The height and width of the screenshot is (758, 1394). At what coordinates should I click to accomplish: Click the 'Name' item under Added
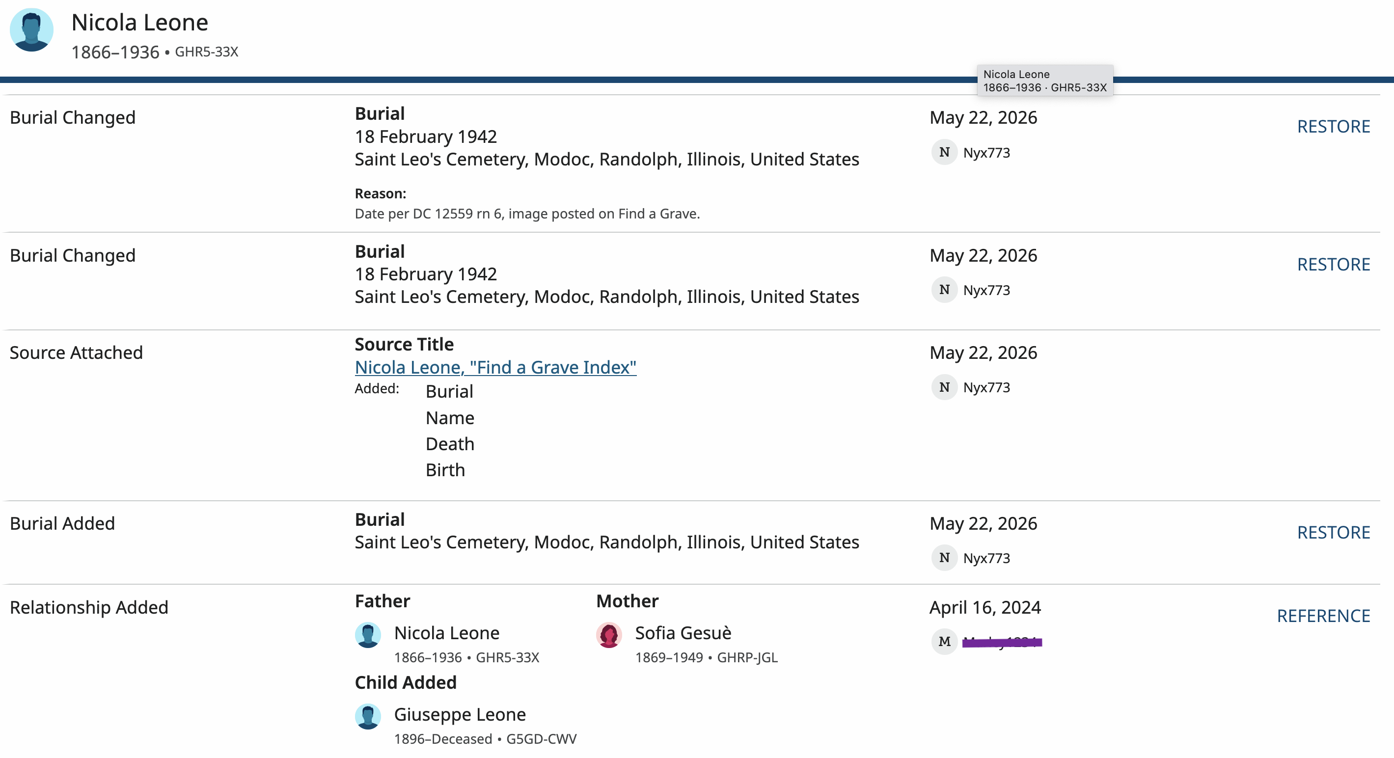(x=450, y=418)
